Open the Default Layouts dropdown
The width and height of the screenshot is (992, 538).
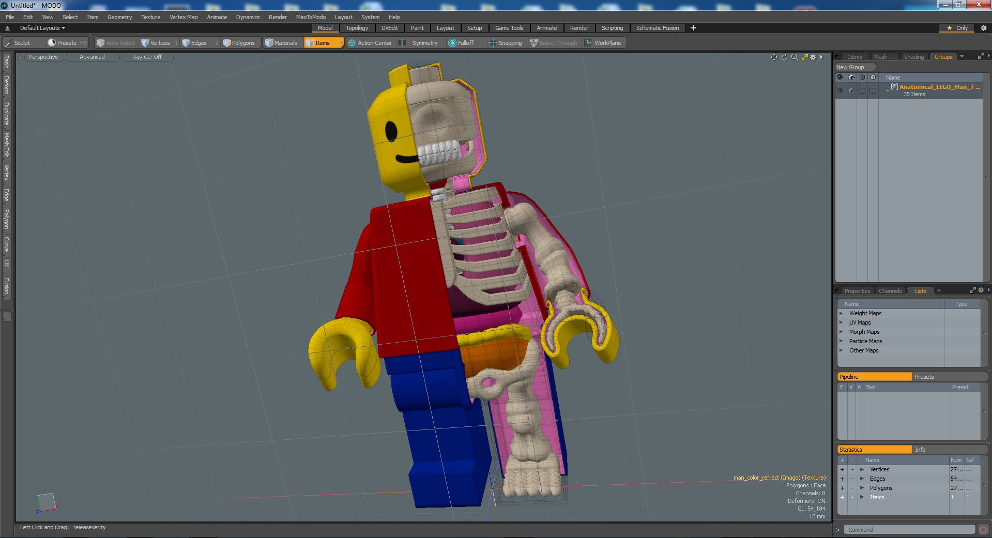pyautogui.click(x=42, y=28)
